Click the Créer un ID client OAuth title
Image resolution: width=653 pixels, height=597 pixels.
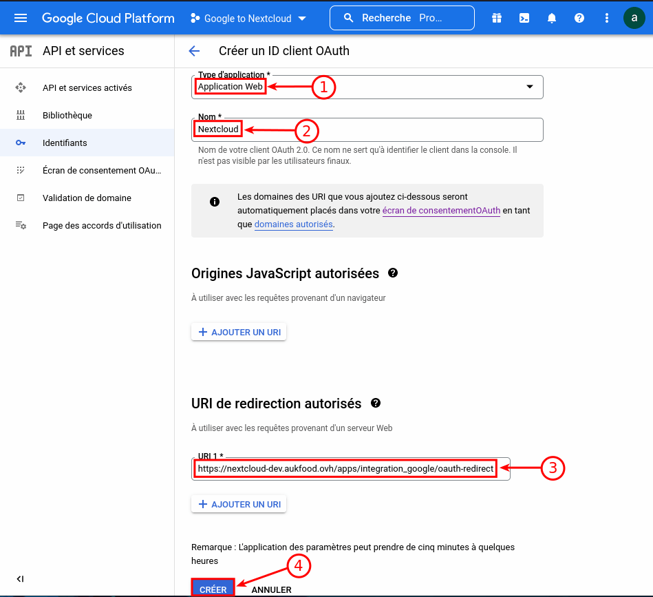pos(284,51)
